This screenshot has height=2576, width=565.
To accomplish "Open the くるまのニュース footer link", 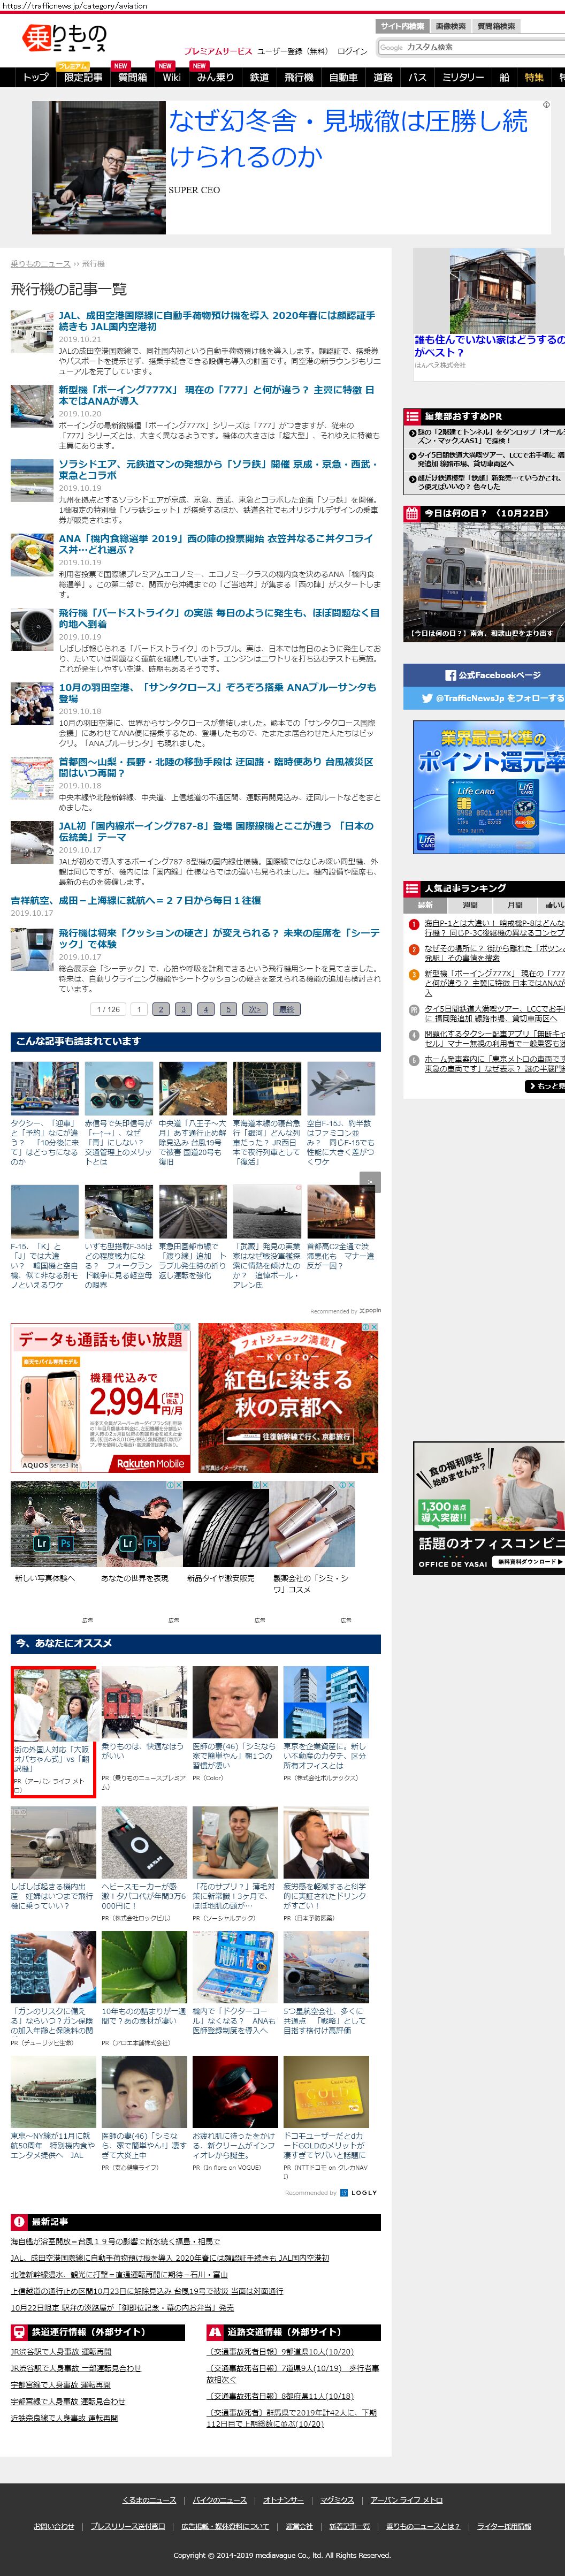I will tap(149, 2500).
